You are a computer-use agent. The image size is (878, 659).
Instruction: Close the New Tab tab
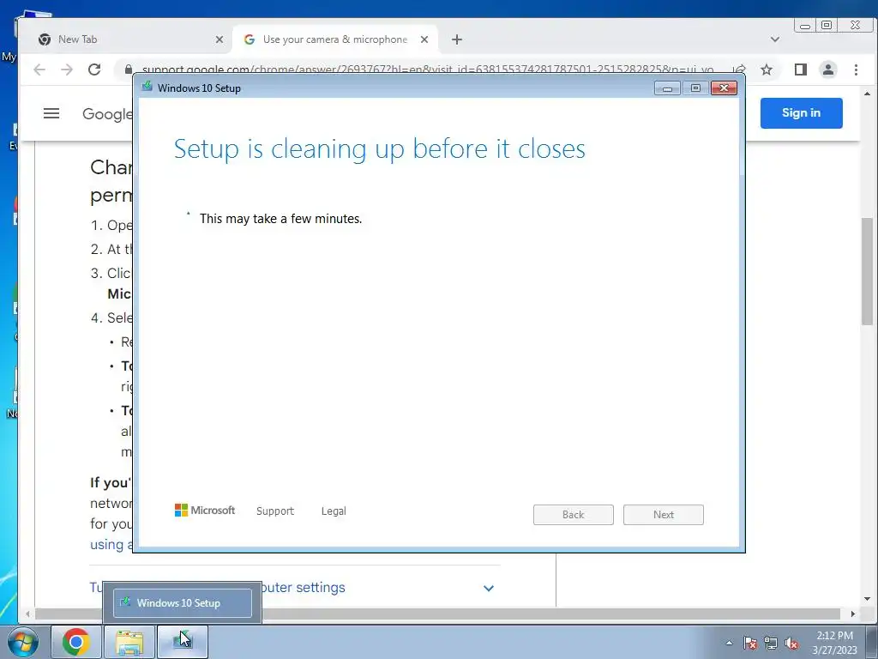[219, 39]
